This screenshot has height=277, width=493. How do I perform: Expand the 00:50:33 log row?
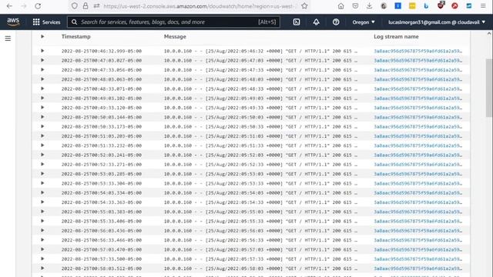click(42, 126)
